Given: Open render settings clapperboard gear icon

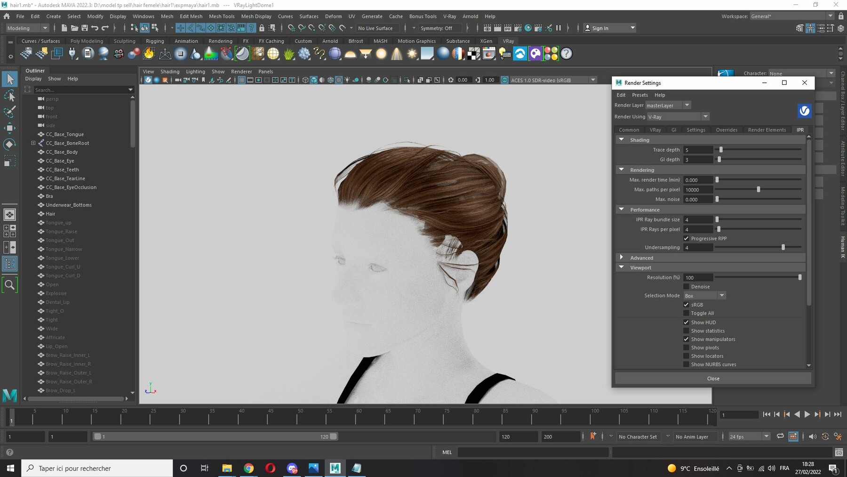Looking at the screenshot, I should pyautogui.click(x=518, y=28).
